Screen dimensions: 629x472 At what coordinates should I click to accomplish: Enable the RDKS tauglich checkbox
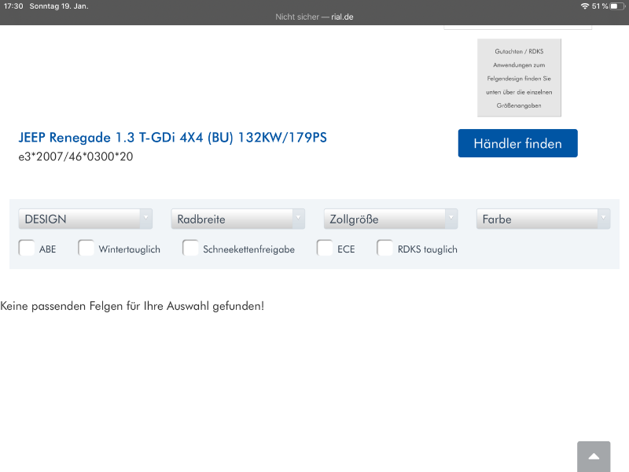coord(385,249)
